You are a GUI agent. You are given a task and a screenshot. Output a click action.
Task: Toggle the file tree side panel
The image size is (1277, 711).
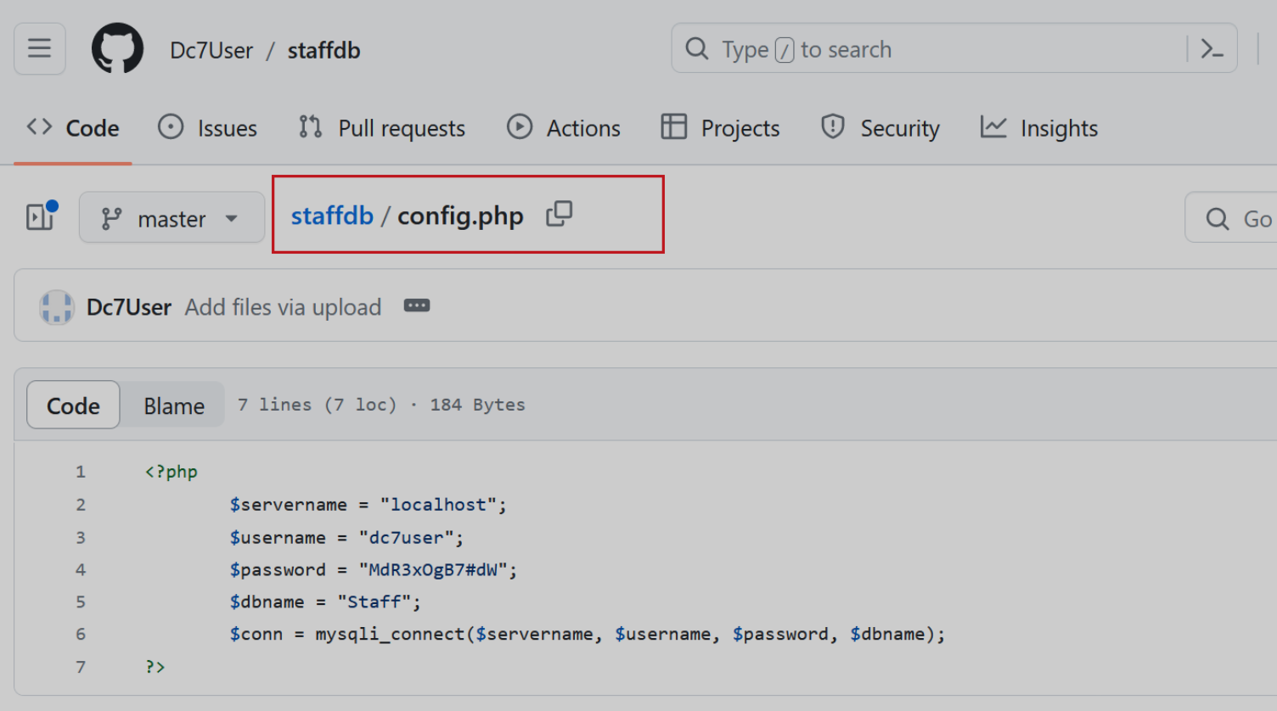[41, 217]
